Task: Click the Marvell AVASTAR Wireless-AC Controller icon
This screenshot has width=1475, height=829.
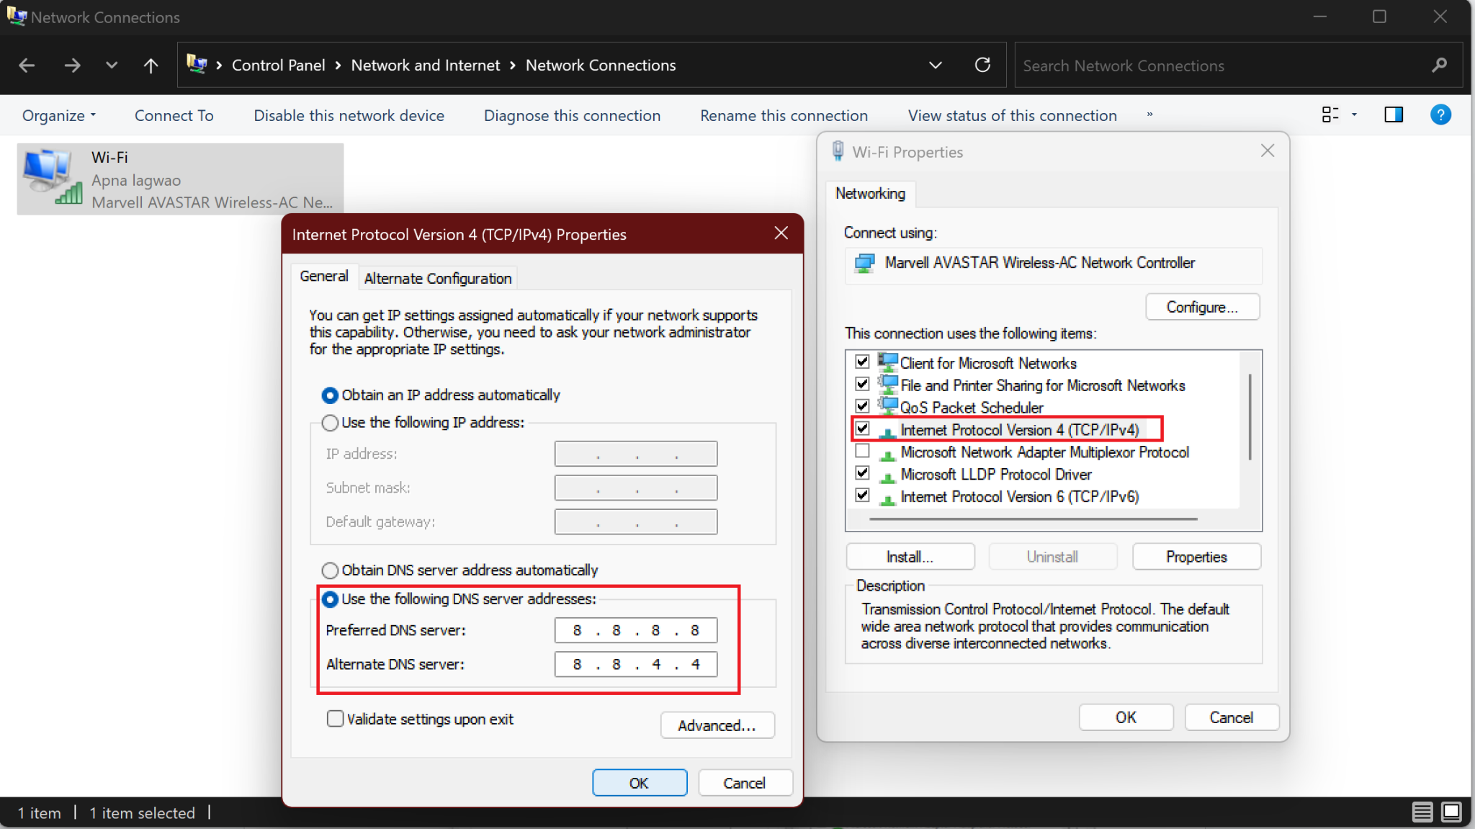Action: pyautogui.click(x=866, y=261)
